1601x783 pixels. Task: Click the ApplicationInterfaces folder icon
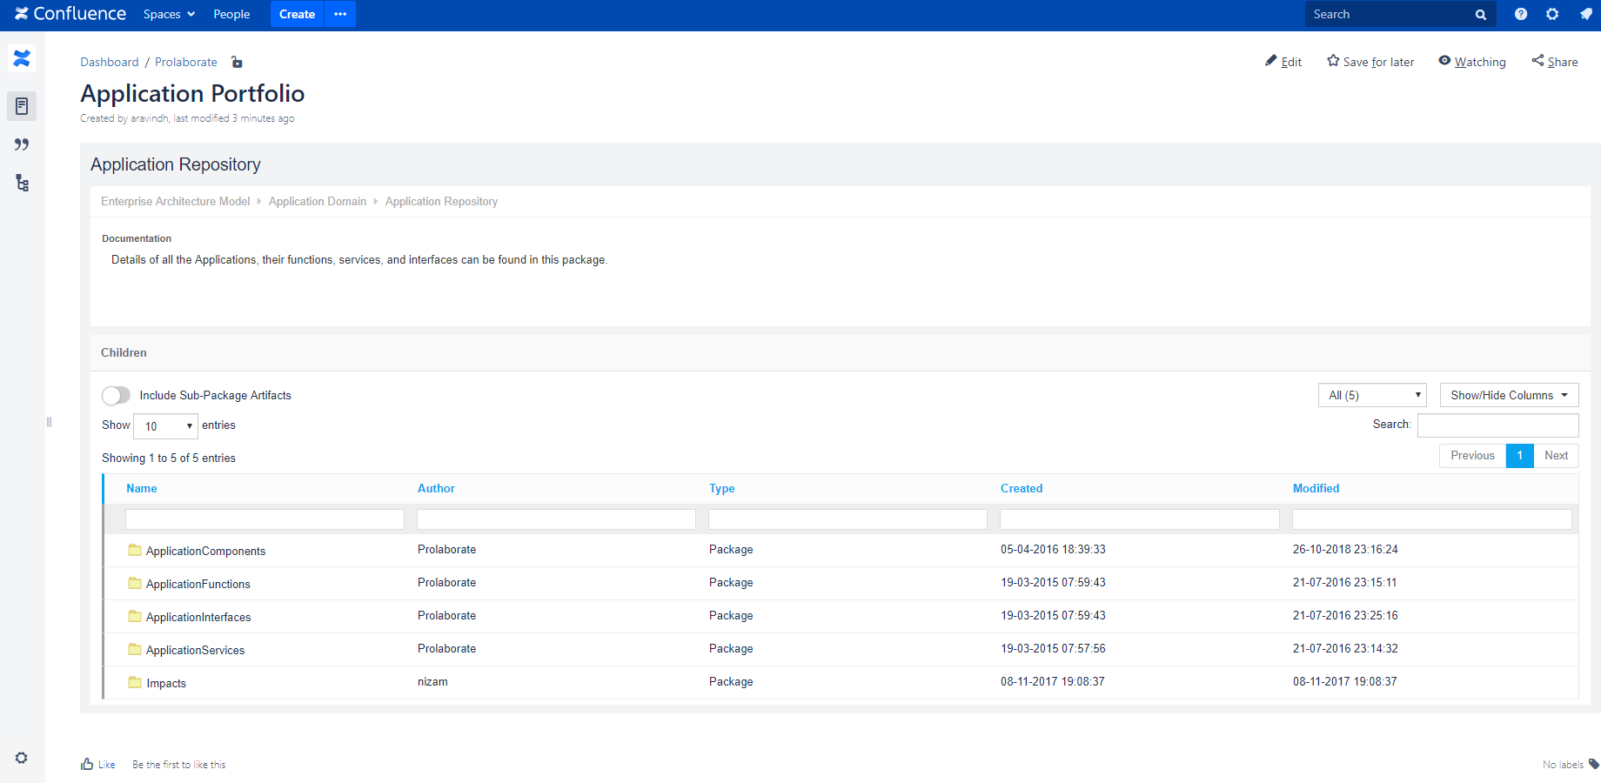pos(135,616)
